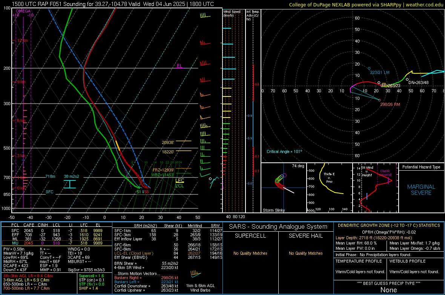Click the 'Theta-E v. Pres' inset label
Viewport: 445px width, 295px height.
coord(329,177)
